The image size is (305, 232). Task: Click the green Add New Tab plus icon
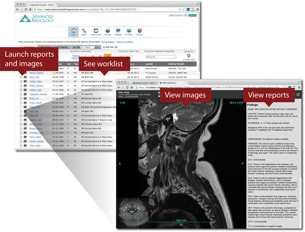point(104,47)
